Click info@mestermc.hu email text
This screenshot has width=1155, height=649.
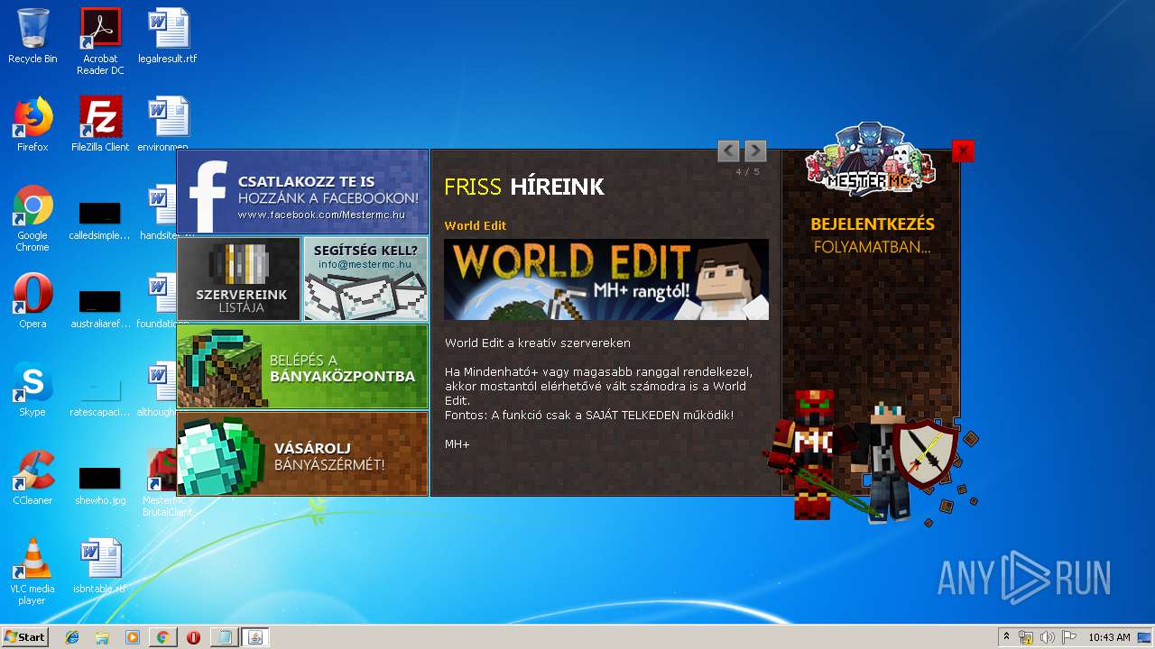pyautogui.click(x=365, y=265)
